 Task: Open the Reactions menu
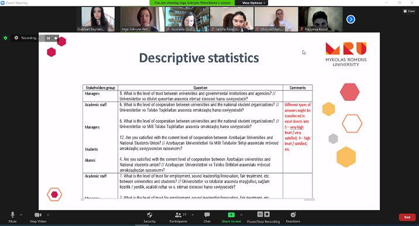pos(293,217)
